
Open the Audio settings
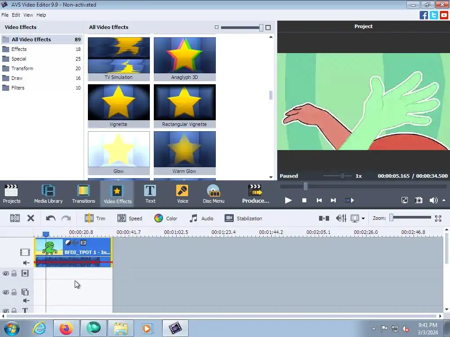[201, 219]
